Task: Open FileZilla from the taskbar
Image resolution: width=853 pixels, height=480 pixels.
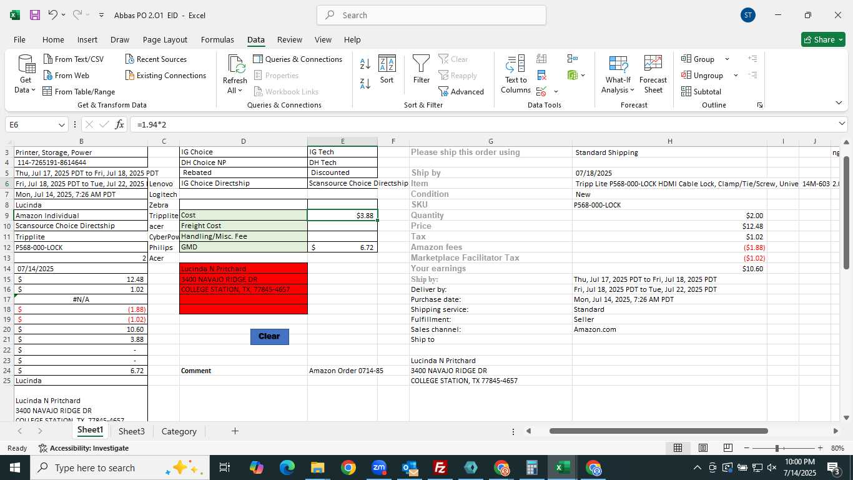Action: point(440,467)
